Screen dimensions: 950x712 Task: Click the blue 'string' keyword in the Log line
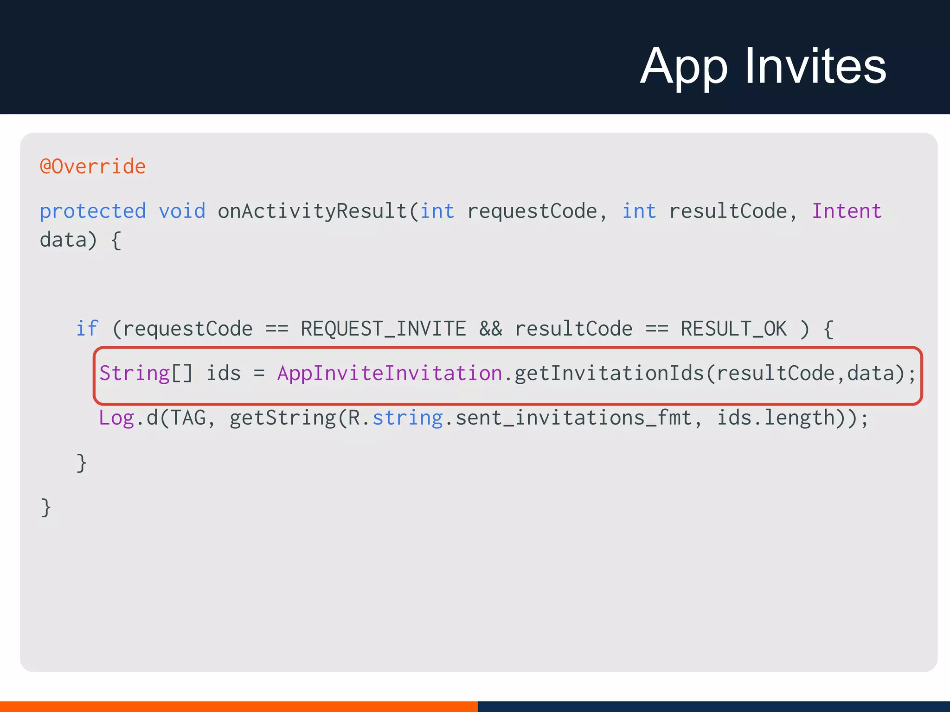[x=408, y=418]
